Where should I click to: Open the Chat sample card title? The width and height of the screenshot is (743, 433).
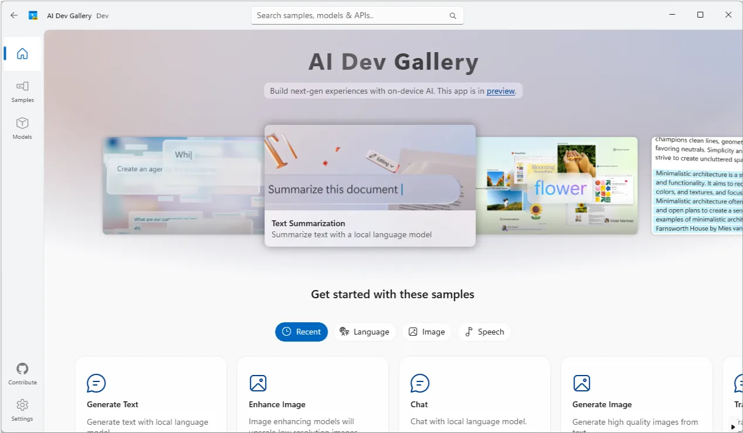pos(419,404)
